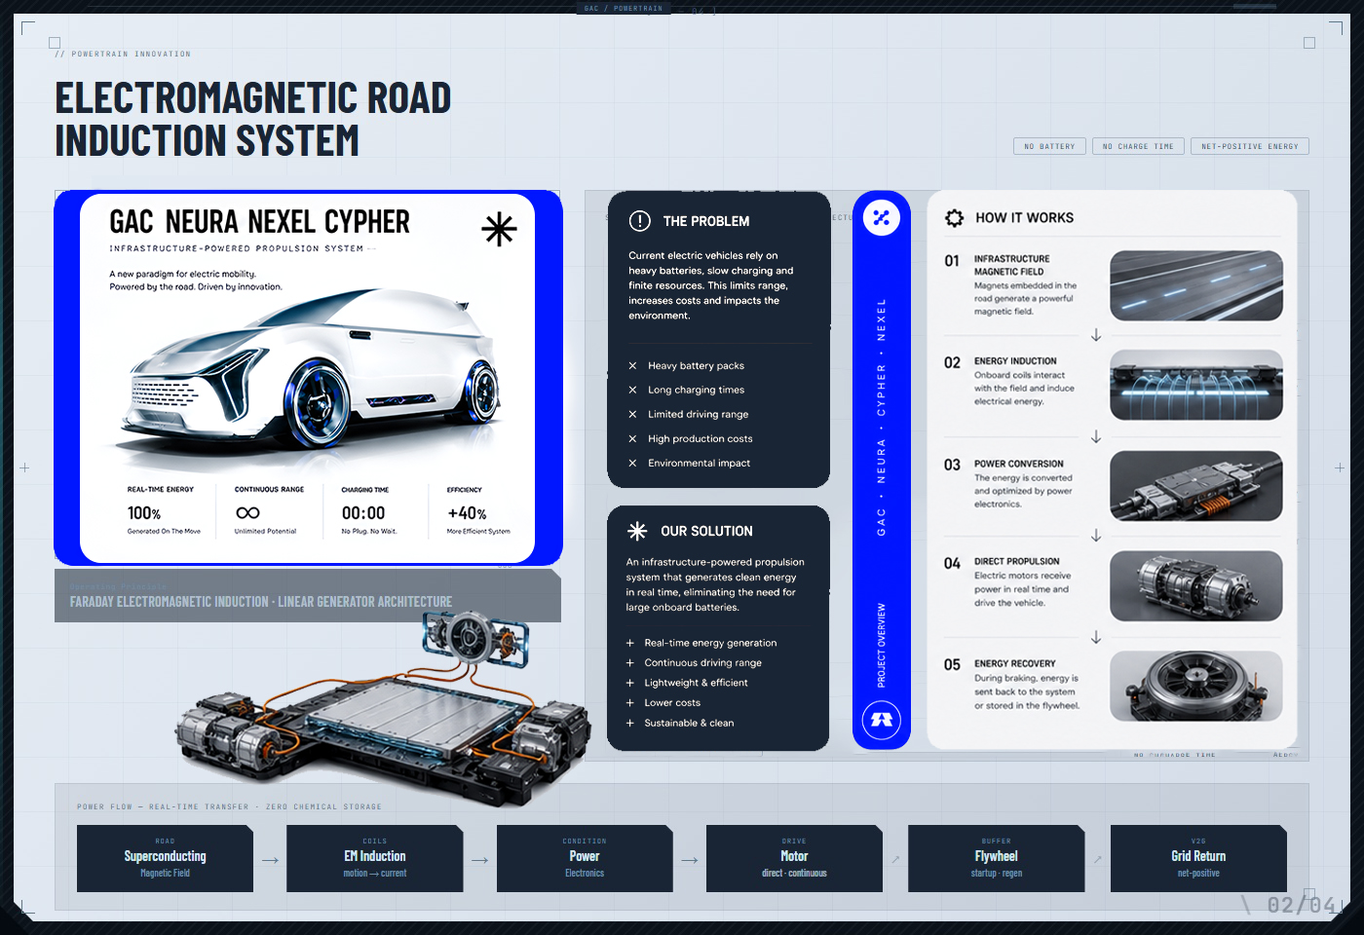Click the asterisk icon beside OUR SOLUTION
This screenshot has width=1364, height=935.
click(x=637, y=531)
